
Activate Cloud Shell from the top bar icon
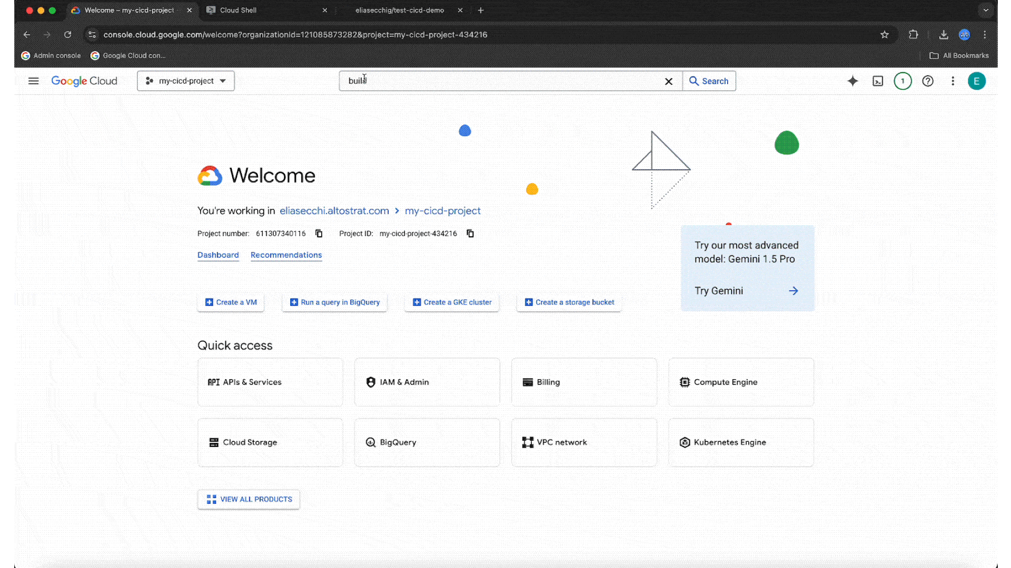click(x=878, y=81)
